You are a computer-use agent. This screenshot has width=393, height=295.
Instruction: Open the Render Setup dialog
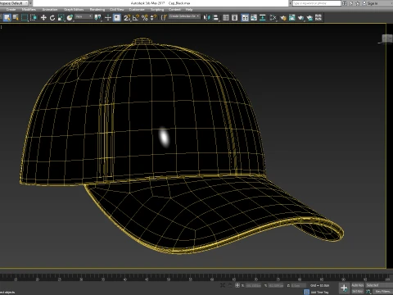point(283,18)
